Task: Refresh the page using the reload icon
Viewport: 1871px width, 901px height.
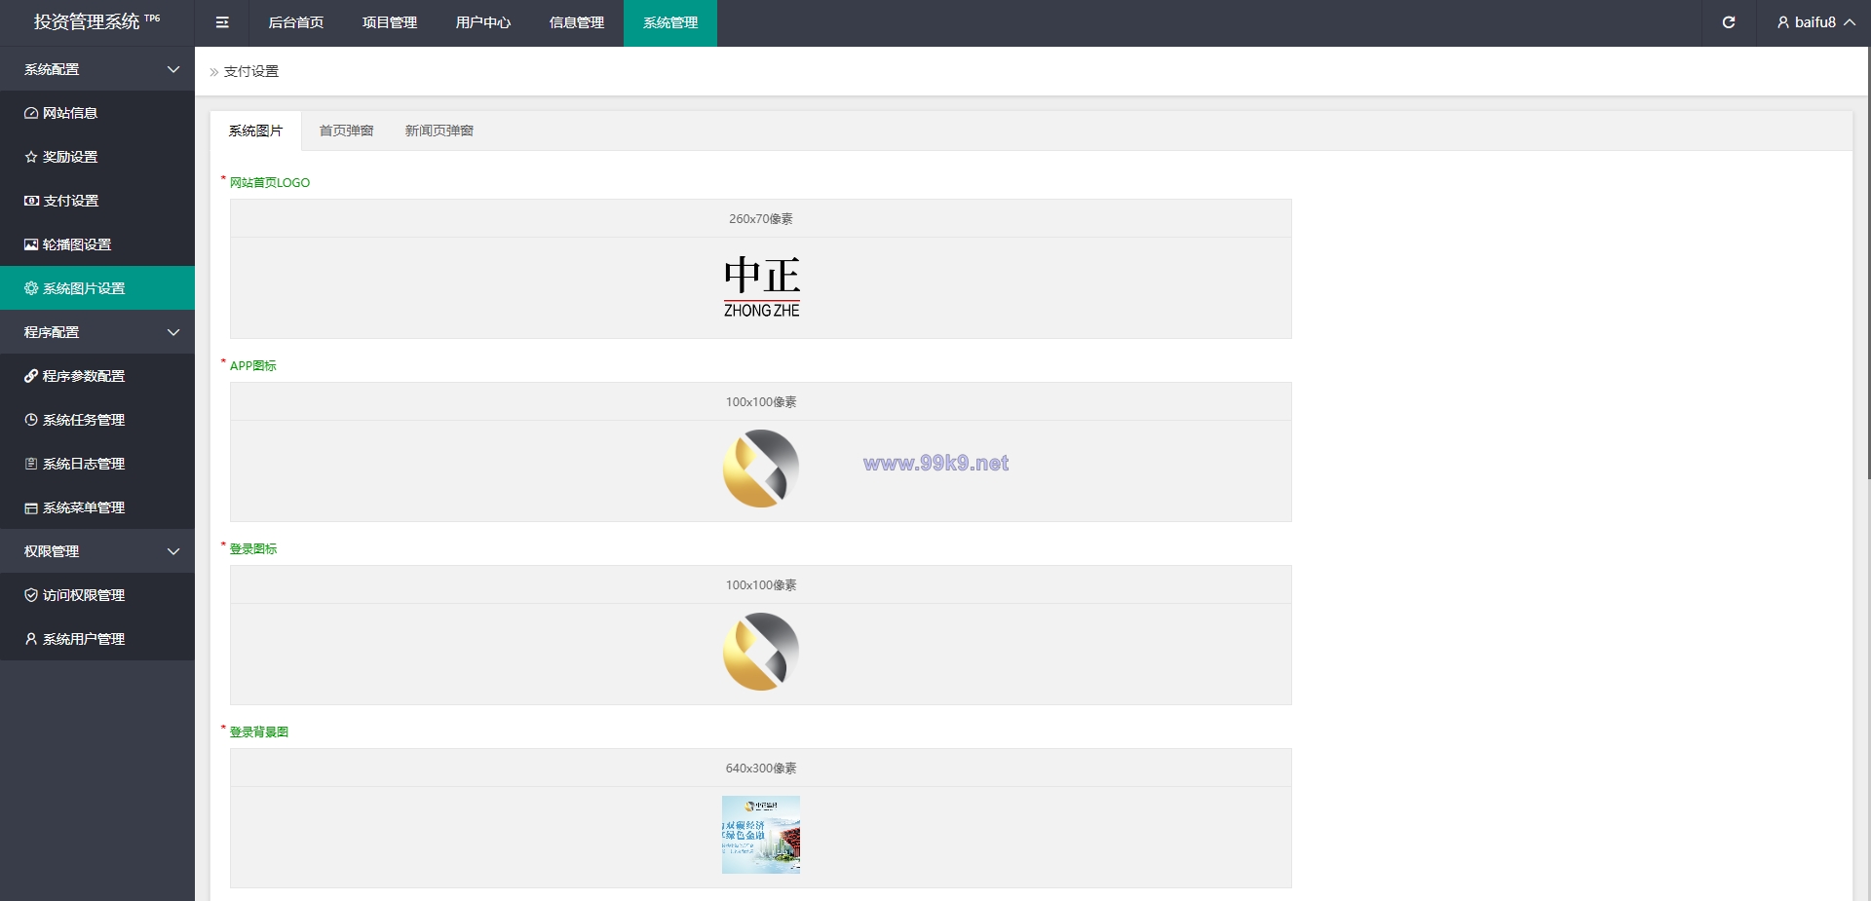Action: tap(1728, 22)
